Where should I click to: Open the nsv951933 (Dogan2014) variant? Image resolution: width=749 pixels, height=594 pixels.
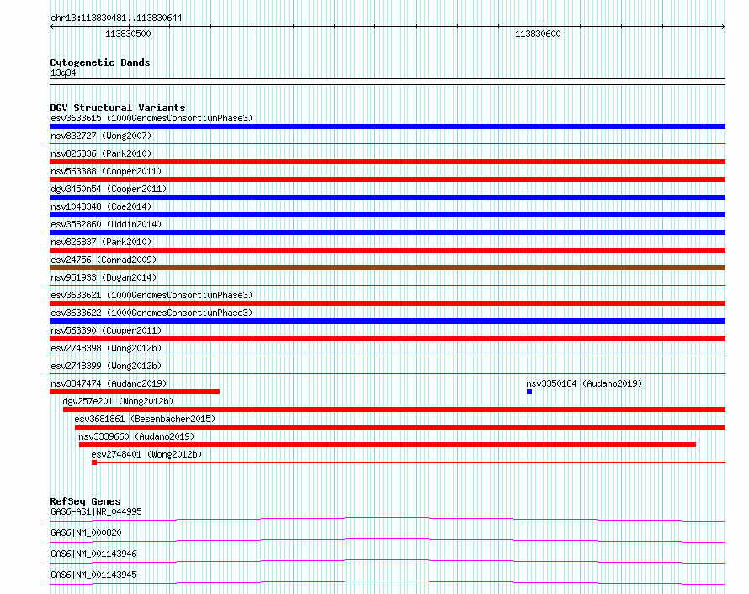pyautogui.click(x=104, y=277)
